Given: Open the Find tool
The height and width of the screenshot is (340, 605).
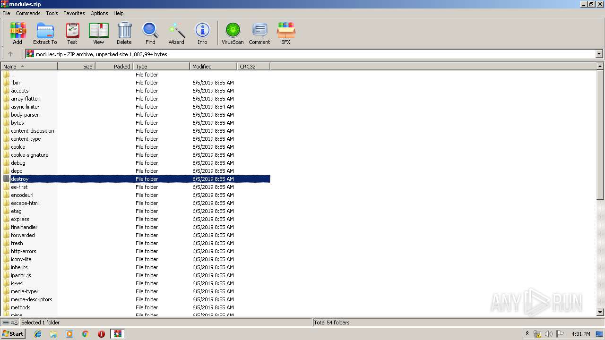Looking at the screenshot, I should coord(150,34).
